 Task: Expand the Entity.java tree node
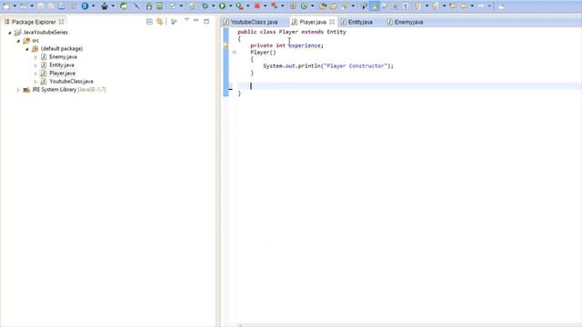click(35, 65)
